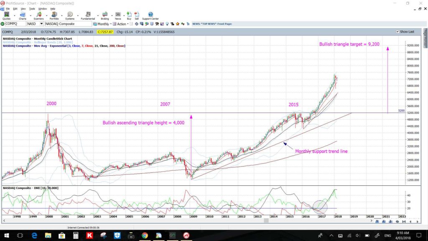Open the Edit menu
This screenshot has height=241, width=428.
point(15,9)
